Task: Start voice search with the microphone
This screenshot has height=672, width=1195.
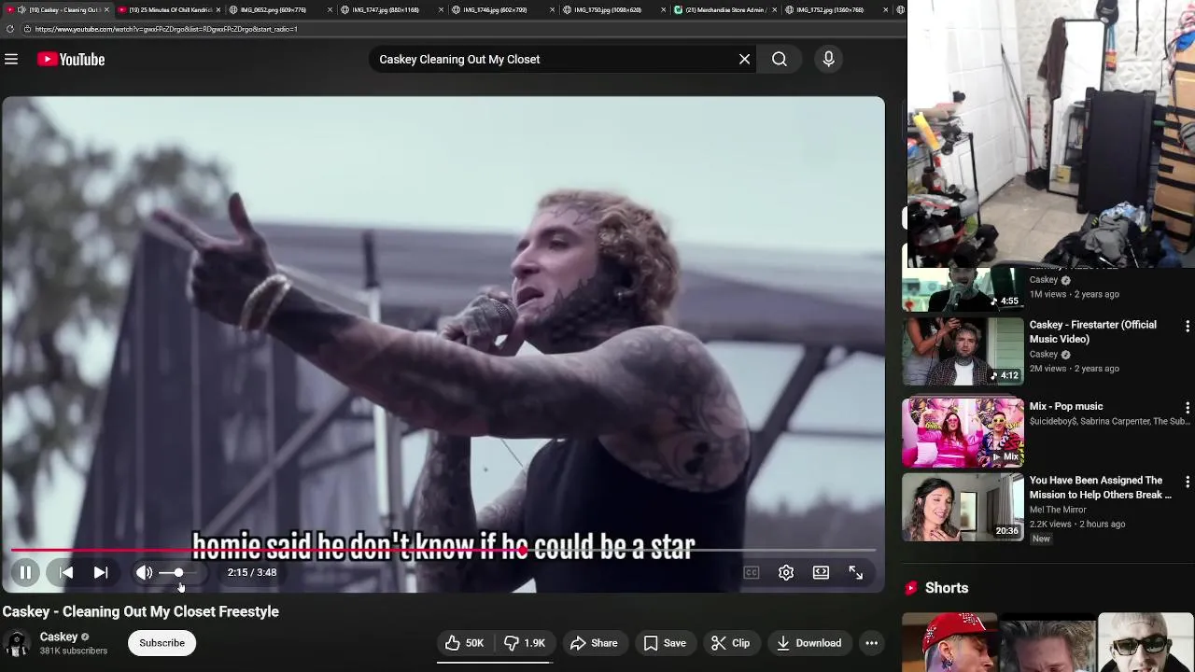Action: pyautogui.click(x=828, y=60)
